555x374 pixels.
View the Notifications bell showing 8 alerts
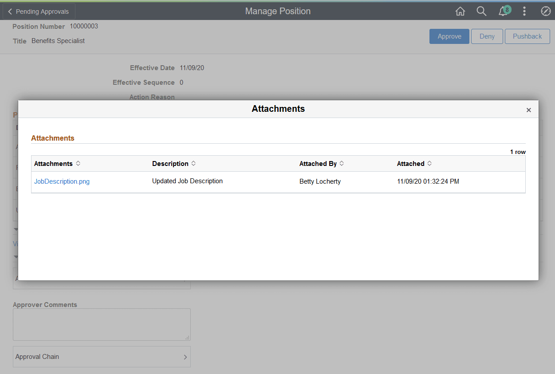click(503, 11)
